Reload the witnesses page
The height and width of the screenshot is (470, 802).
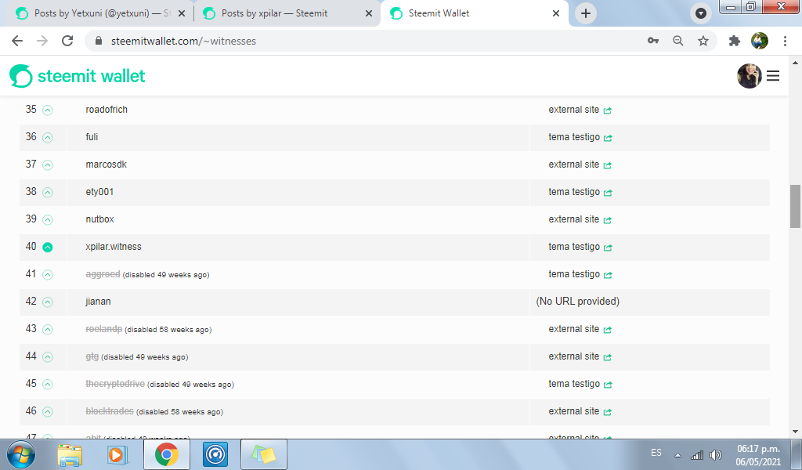[67, 41]
